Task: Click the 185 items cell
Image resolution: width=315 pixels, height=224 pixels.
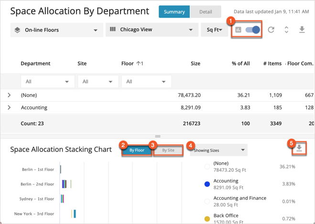Action: pyautogui.click(x=278, y=107)
